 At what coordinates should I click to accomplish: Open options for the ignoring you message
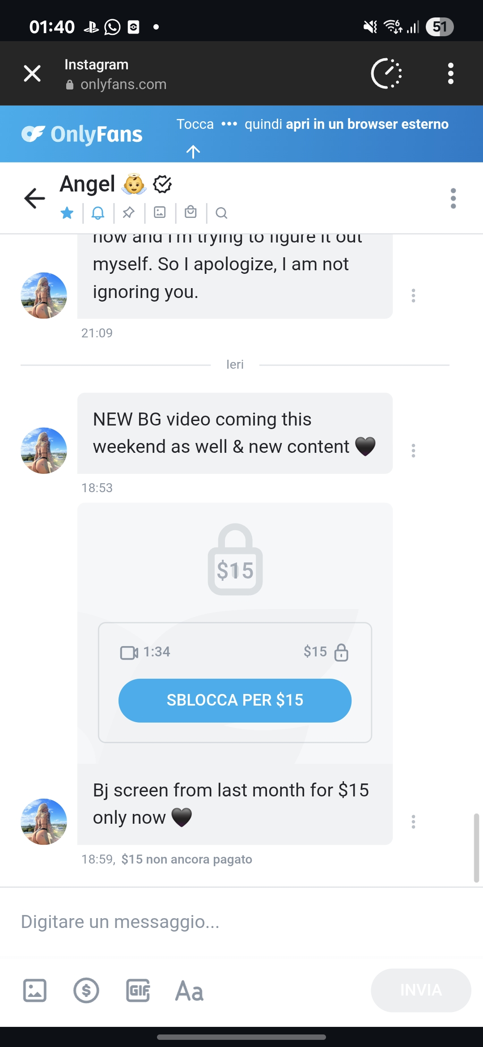coord(413,295)
